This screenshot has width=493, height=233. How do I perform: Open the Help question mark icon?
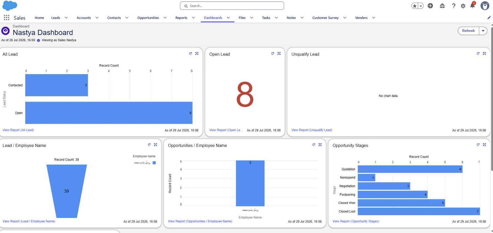[454, 6]
